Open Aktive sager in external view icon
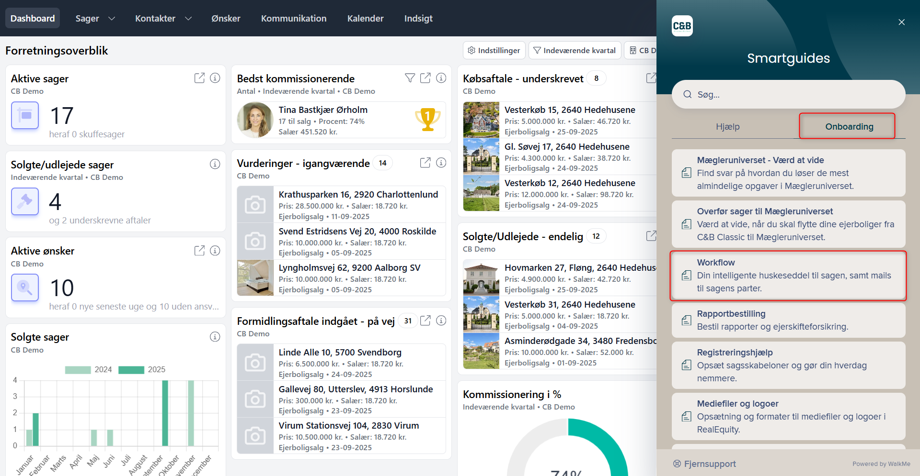Image resolution: width=920 pixels, height=476 pixels. click(x=199, y=78)
